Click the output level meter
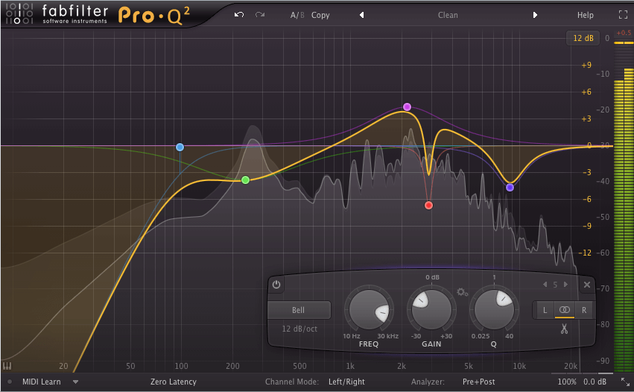The height and width of the screenshot is (392, 634). [x=624, y=206]
